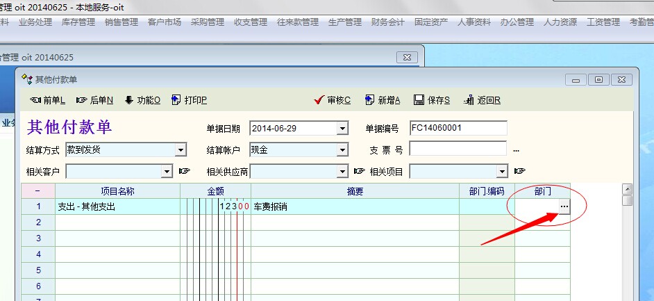
Task: Go to previous document with 前单L
Action: 47,100
